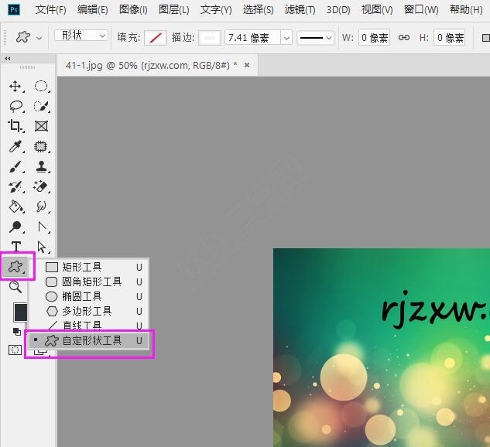Click the Zoom magnifier tool
This screenshot has width=490, height=447.
(15, 288)
